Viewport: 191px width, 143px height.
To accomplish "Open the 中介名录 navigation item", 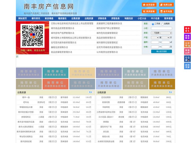I will pos(155,19).
